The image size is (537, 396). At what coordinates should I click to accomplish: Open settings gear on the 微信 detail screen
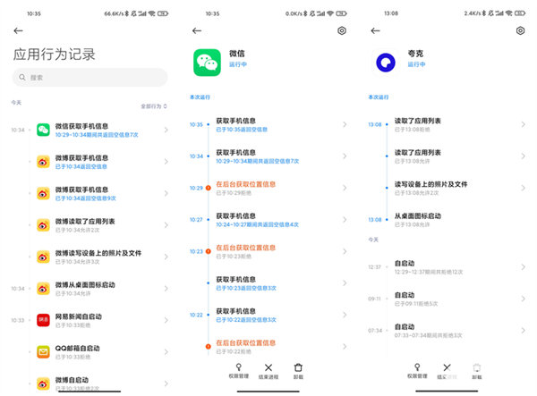click(342, 30)
